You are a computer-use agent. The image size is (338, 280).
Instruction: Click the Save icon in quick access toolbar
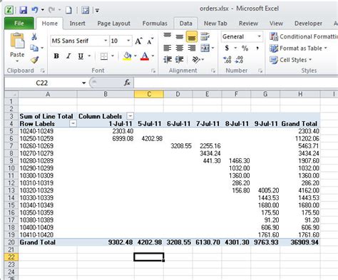[24, 10]
